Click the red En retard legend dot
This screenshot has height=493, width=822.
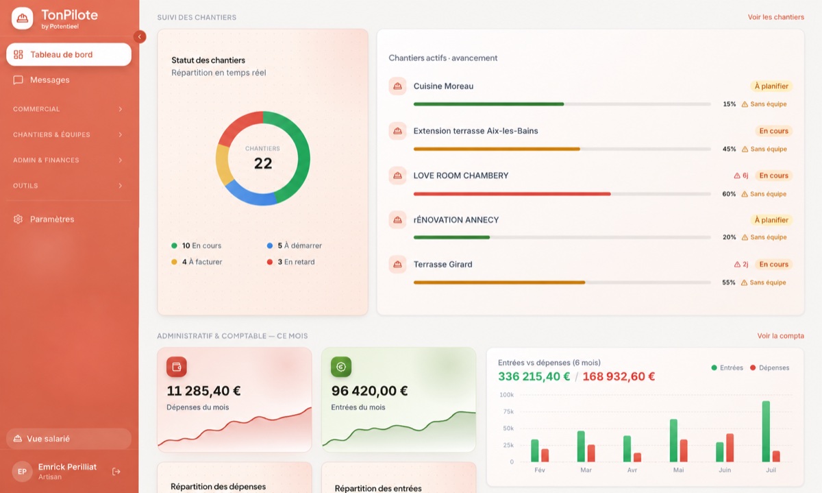[x=270, y=262]
